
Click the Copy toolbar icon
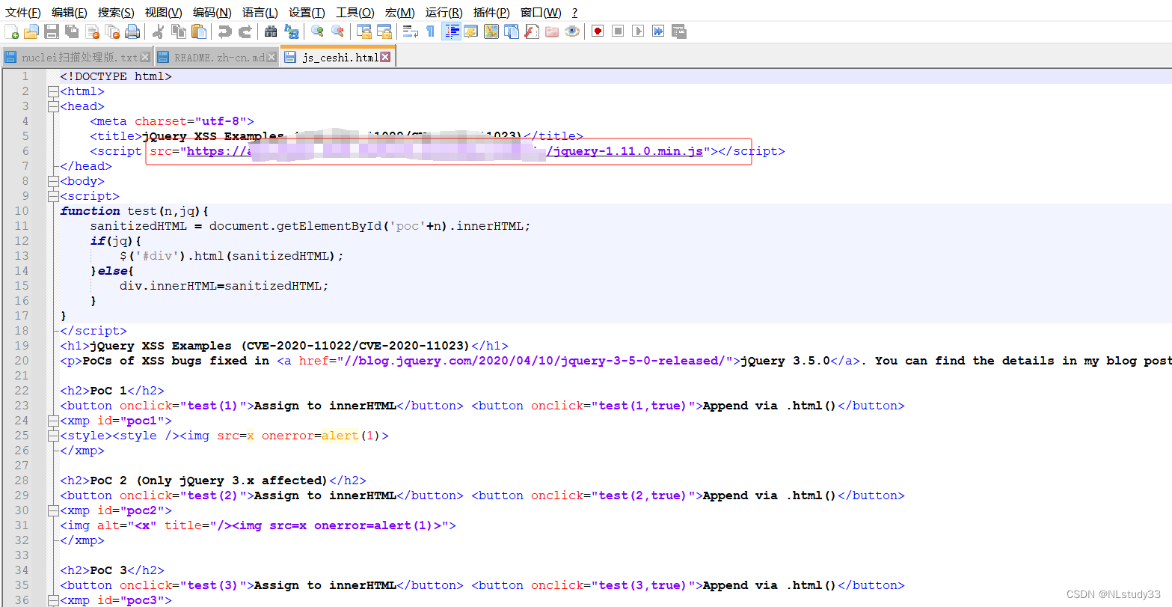(x=178, y=31)
